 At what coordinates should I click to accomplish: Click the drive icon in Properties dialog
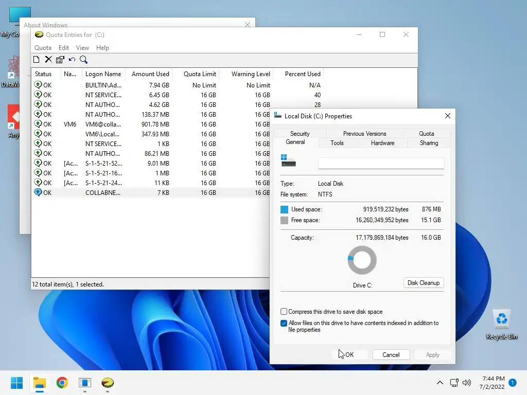[288, 160]
